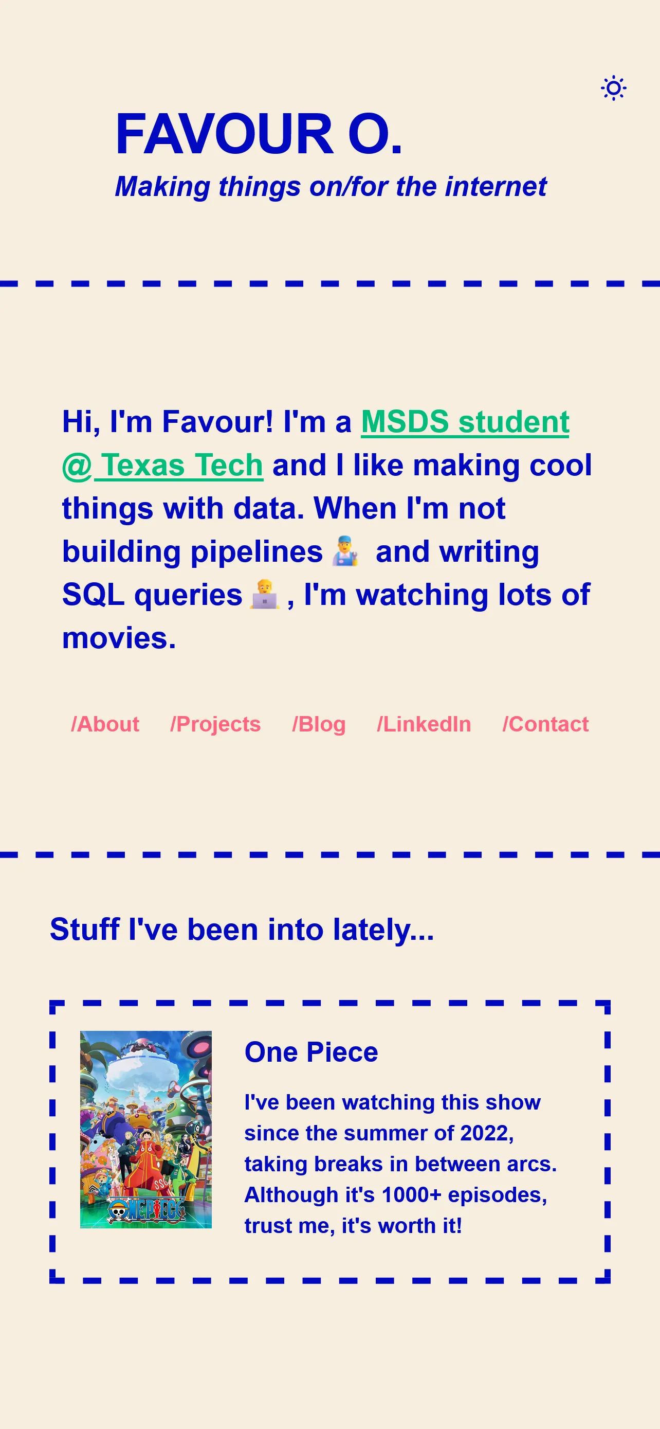The width and height of the screenshot is (660, 1429).
Task: Click the 'Making things on/for the internet' tagline
Action: tap(331, 186)
